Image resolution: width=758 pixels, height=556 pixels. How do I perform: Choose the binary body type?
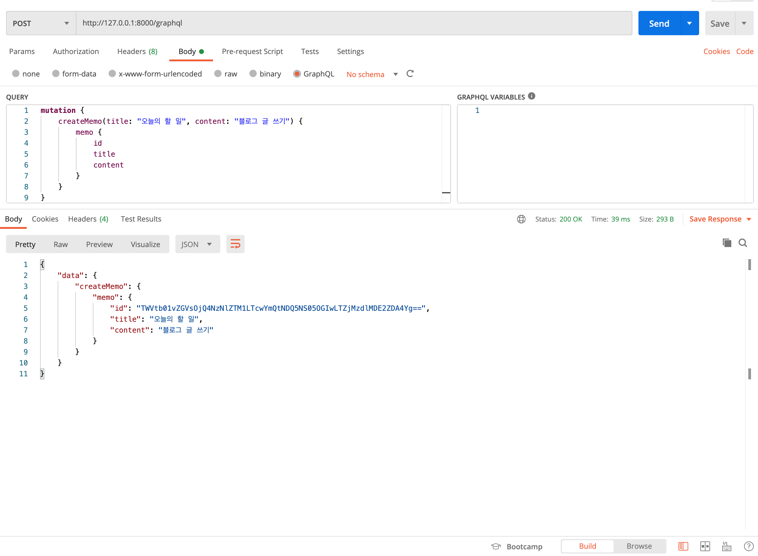pyautogui.click(x=253, y=74)
